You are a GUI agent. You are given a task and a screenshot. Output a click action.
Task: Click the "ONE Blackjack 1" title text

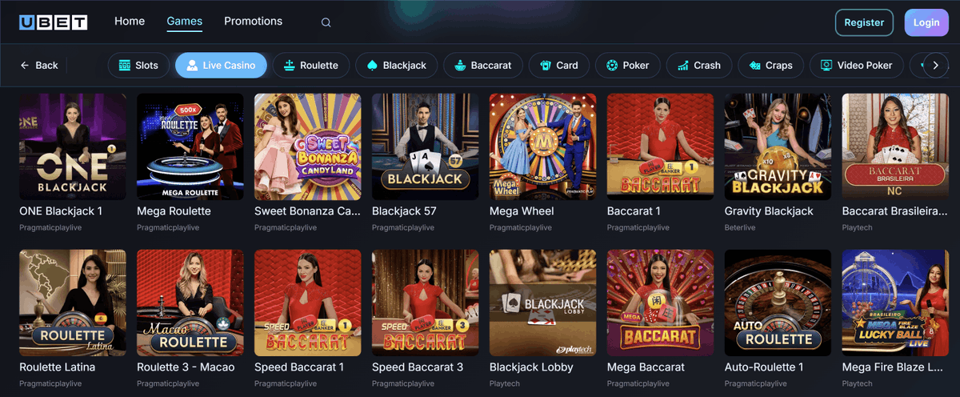point(61,211)
